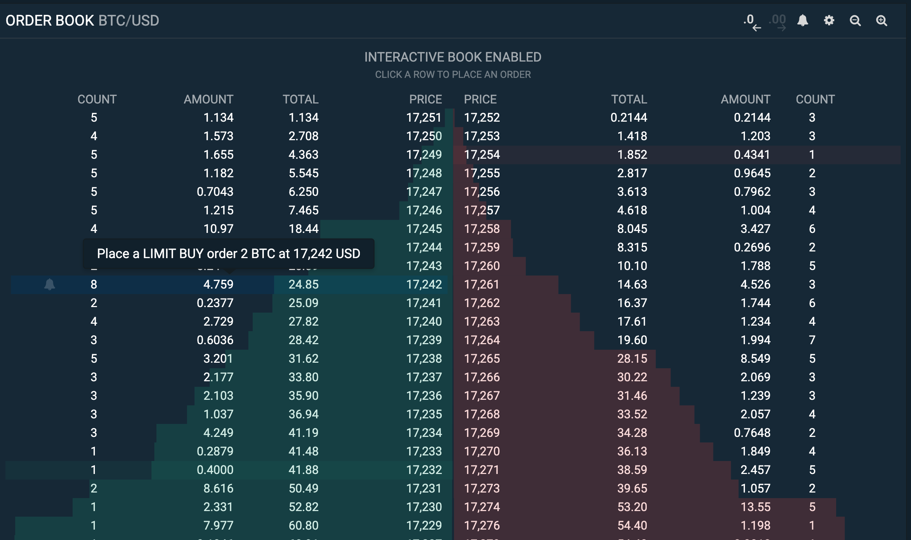Zoom out the order book depth

tap(855, 20)
